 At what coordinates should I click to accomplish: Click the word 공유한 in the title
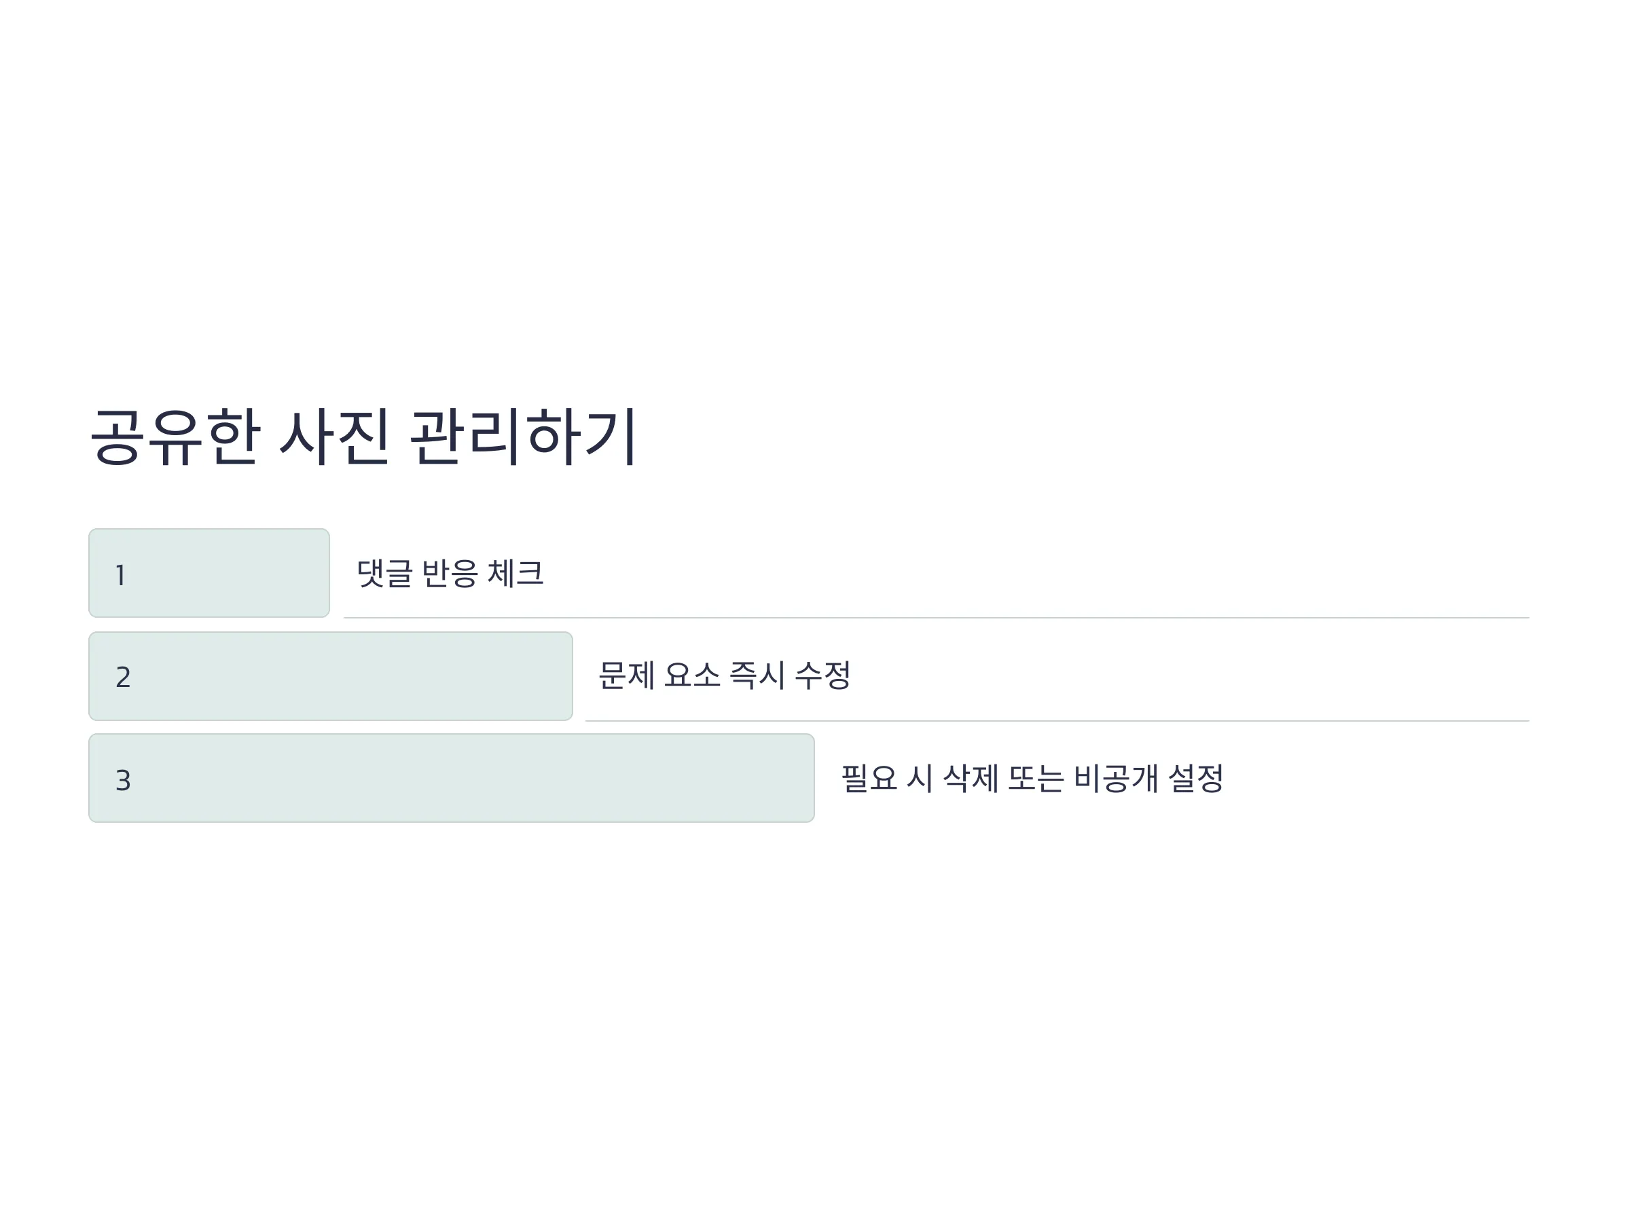coord(175,437)
